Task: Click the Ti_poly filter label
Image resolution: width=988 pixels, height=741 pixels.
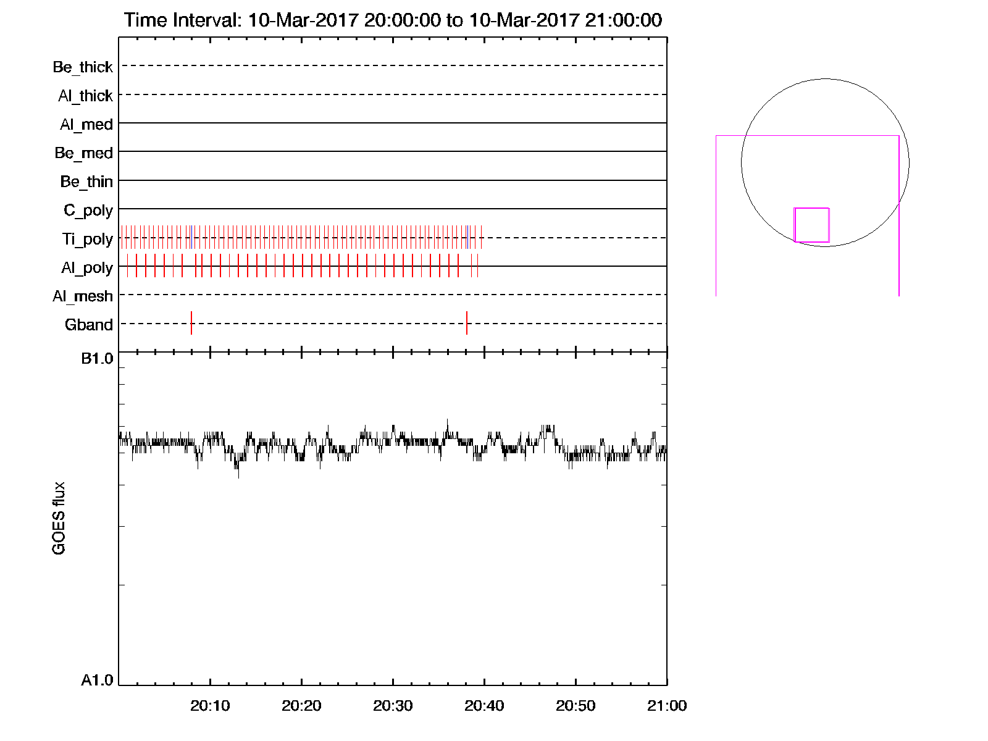Action: coord(87,239)
